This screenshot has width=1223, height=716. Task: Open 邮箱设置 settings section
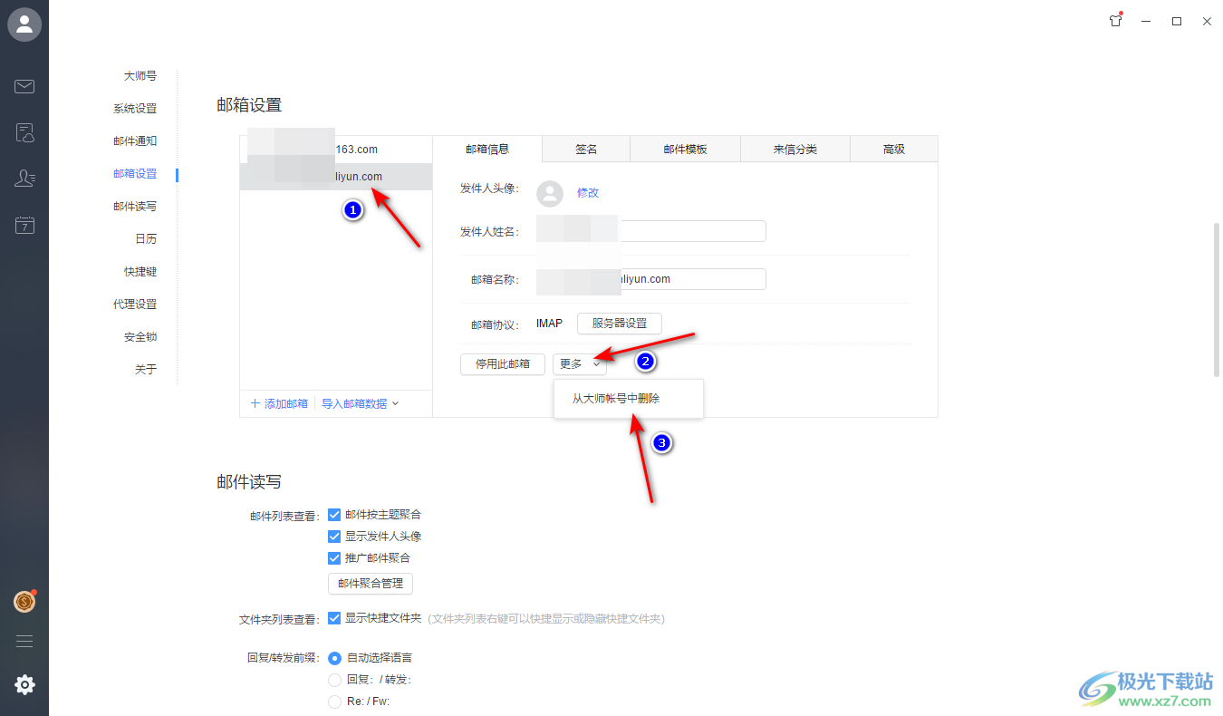(135, 174)
